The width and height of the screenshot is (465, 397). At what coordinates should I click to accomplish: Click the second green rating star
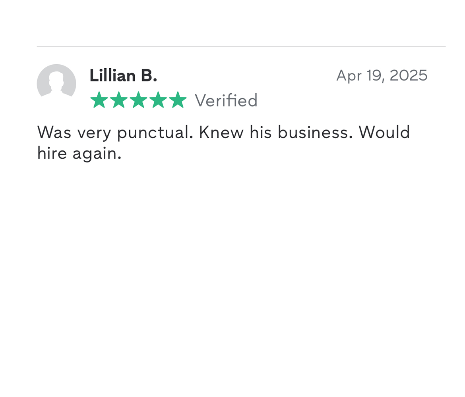click(x=118, y=100)
